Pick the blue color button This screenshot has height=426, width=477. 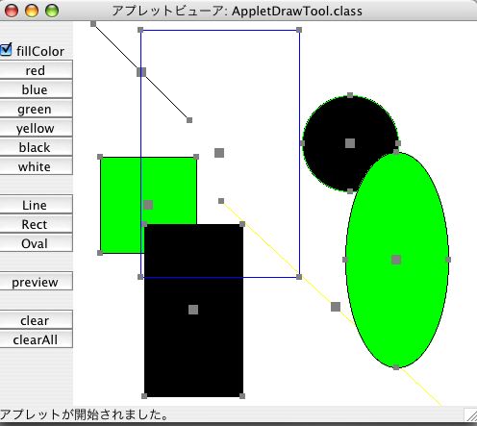pos(36,88)
